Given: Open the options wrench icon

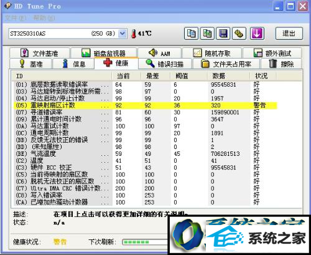Looking at the screenshot, I should click(x=239, y=34).
